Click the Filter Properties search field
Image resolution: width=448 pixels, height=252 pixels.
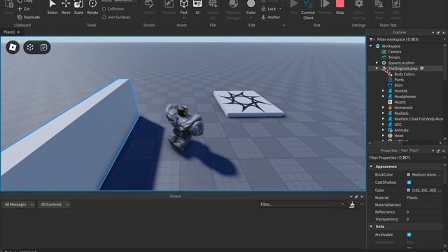[x=406, y=157]
